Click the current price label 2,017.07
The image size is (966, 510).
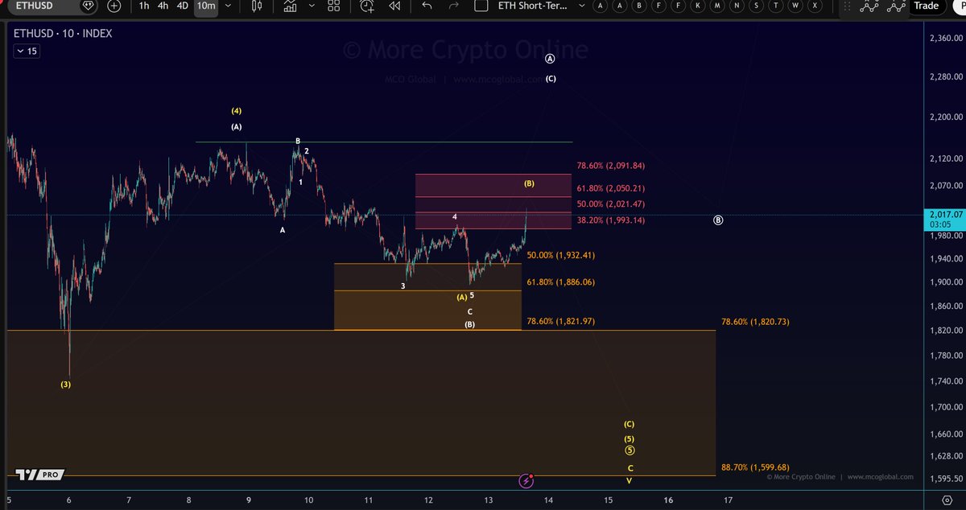click(944, 215)
